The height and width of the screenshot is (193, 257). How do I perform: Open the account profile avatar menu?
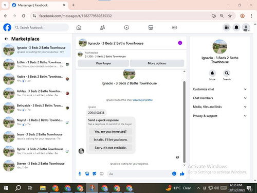point(246,27)
